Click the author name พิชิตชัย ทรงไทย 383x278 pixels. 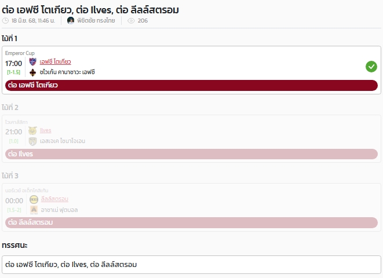[96, 21]
